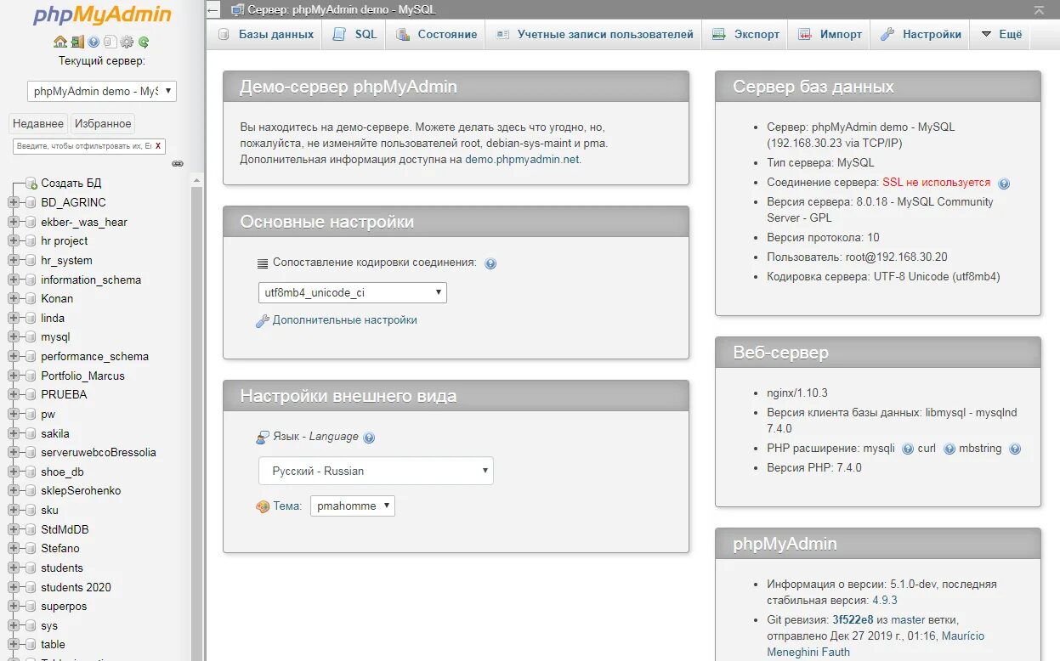Open Дополнительные настройки link

coord(345,320)
